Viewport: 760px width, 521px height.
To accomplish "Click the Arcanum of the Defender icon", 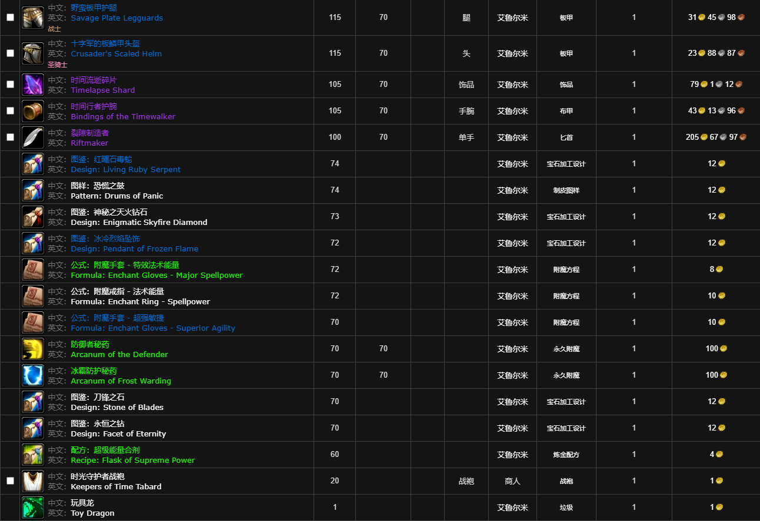I will 32,349.
